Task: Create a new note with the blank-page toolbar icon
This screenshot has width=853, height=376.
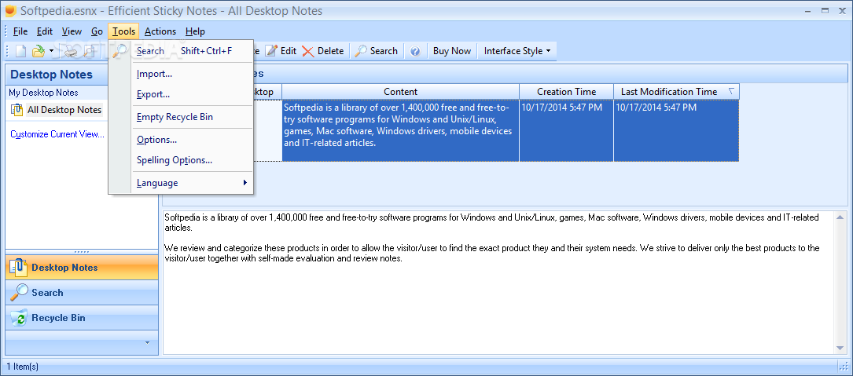Action: [x=20, y=51]
